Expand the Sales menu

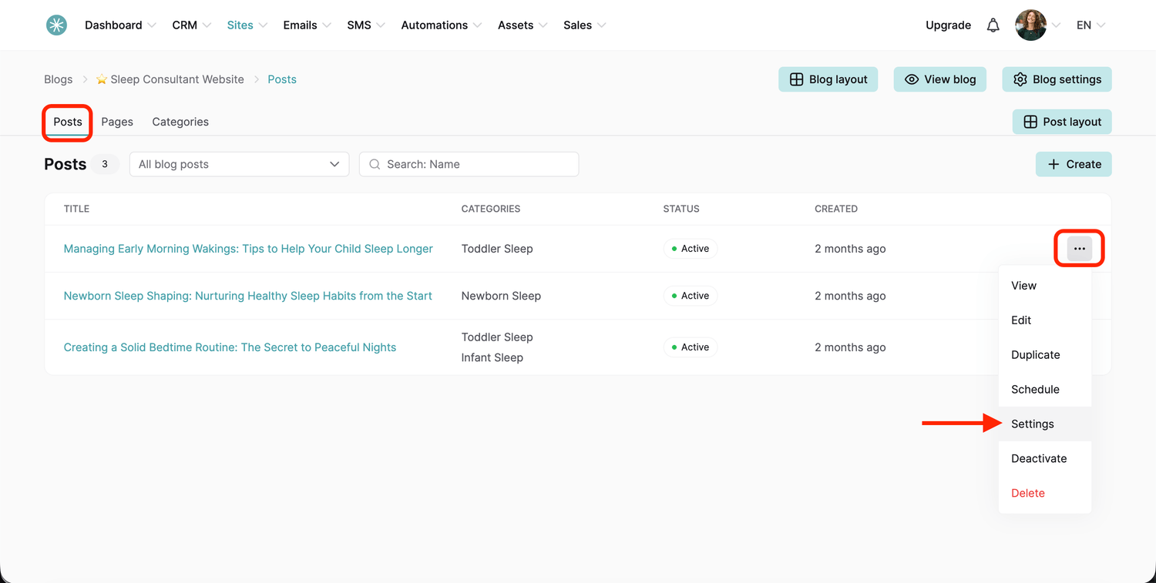pos(584,25)
